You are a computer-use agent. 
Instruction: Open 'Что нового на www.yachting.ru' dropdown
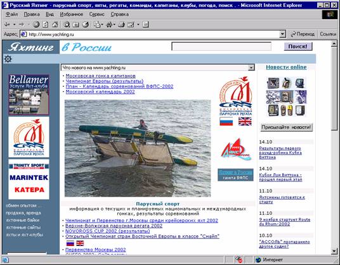158,68
